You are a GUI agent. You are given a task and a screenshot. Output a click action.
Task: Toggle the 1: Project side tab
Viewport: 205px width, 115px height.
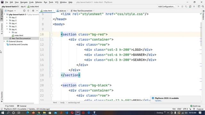pos(2,15)
